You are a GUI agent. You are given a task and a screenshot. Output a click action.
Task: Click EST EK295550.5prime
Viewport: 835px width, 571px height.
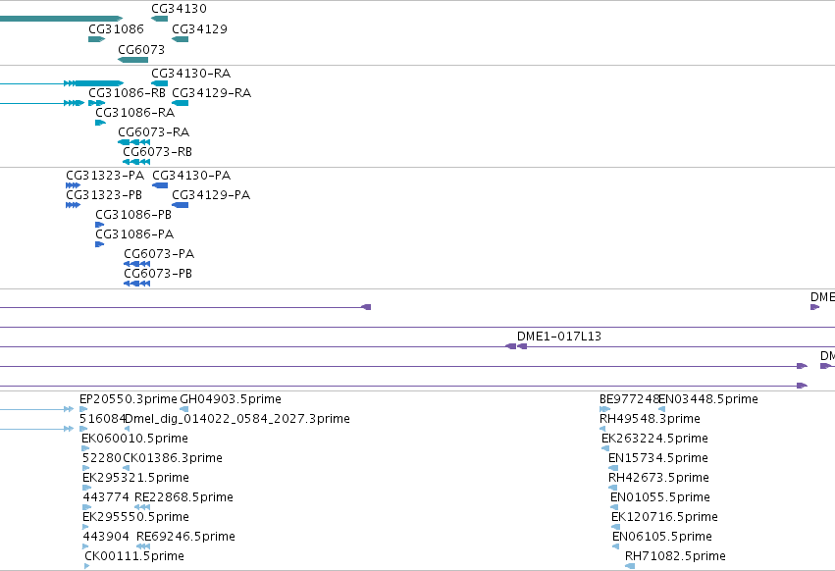[85, 527]
